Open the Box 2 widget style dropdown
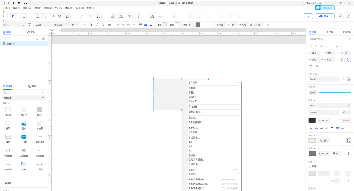Screen dimensions: 354x191 pos(324,79)
